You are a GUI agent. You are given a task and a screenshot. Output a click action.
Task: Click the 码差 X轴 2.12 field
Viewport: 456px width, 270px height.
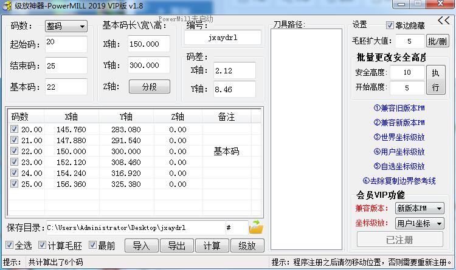(x=235, y=70)
